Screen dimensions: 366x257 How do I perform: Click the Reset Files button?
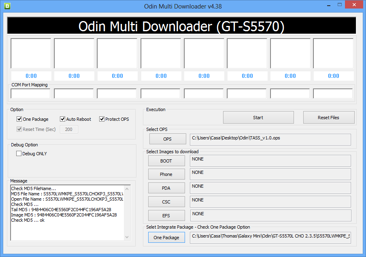coord(329,117)
